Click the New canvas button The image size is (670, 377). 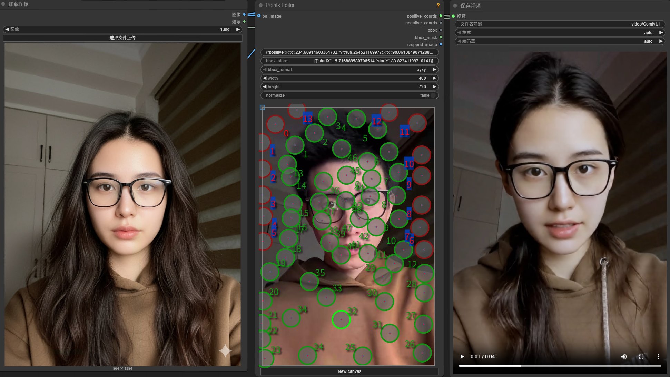coord(349,371)
